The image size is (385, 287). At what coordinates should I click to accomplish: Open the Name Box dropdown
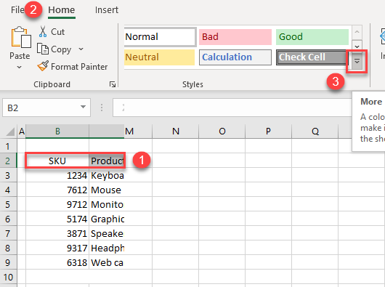coord(83,107)
